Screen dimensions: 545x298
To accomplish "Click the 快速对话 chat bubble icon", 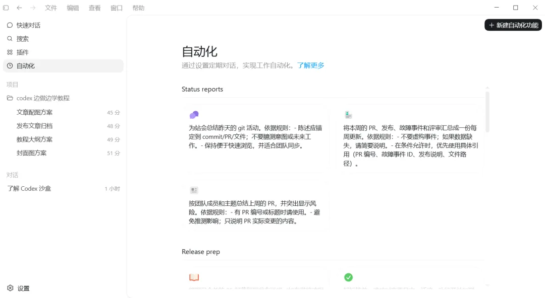I will [10, 25].
